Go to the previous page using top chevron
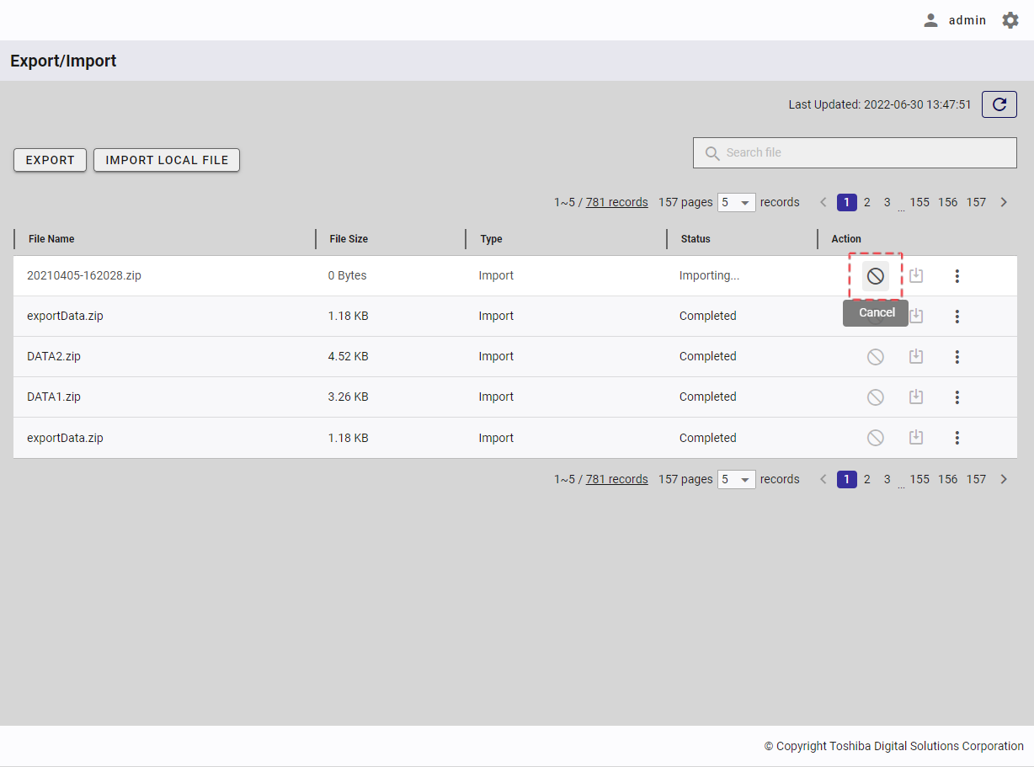 click(823, 202)
